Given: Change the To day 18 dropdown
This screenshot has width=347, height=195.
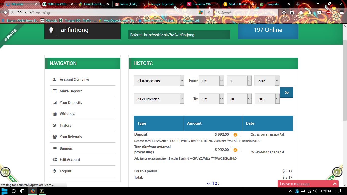Looking at the screenshot, I should click(x=239, y=99).
